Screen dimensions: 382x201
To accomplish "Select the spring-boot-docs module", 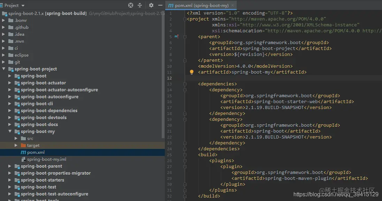I will (39, 125).
